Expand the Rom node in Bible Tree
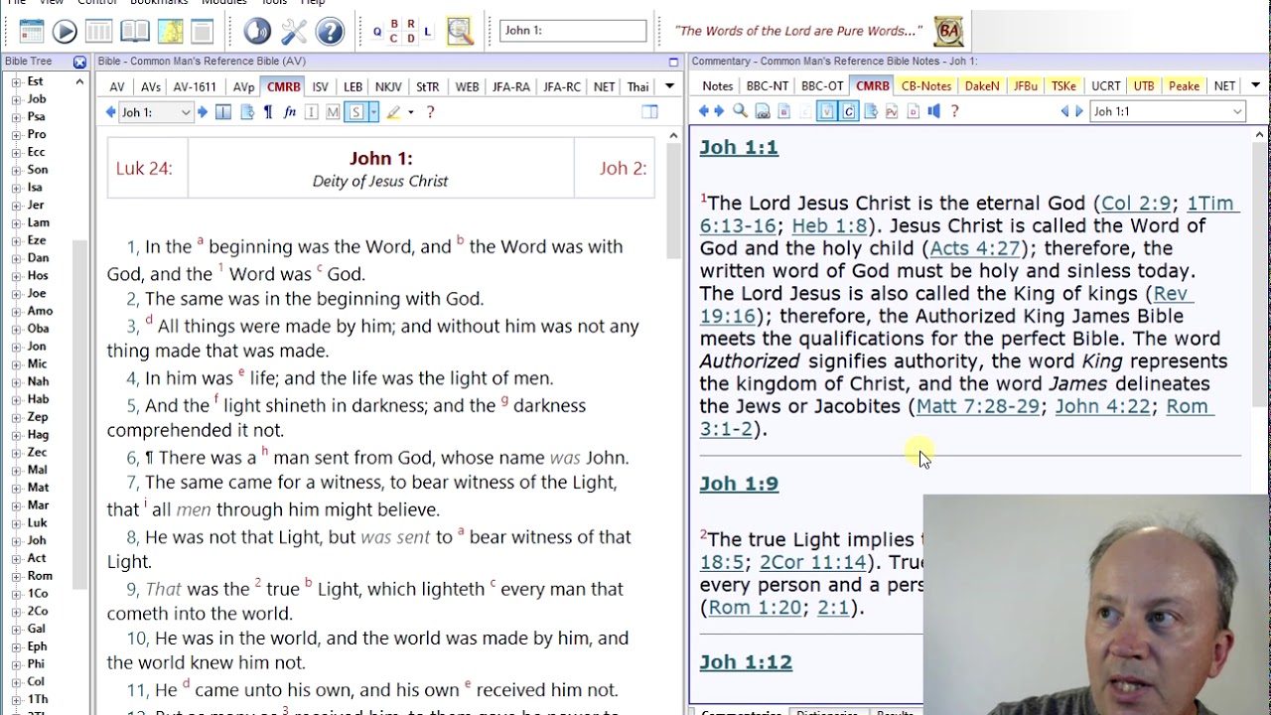1271x715 pixels. tap(17, 576)
